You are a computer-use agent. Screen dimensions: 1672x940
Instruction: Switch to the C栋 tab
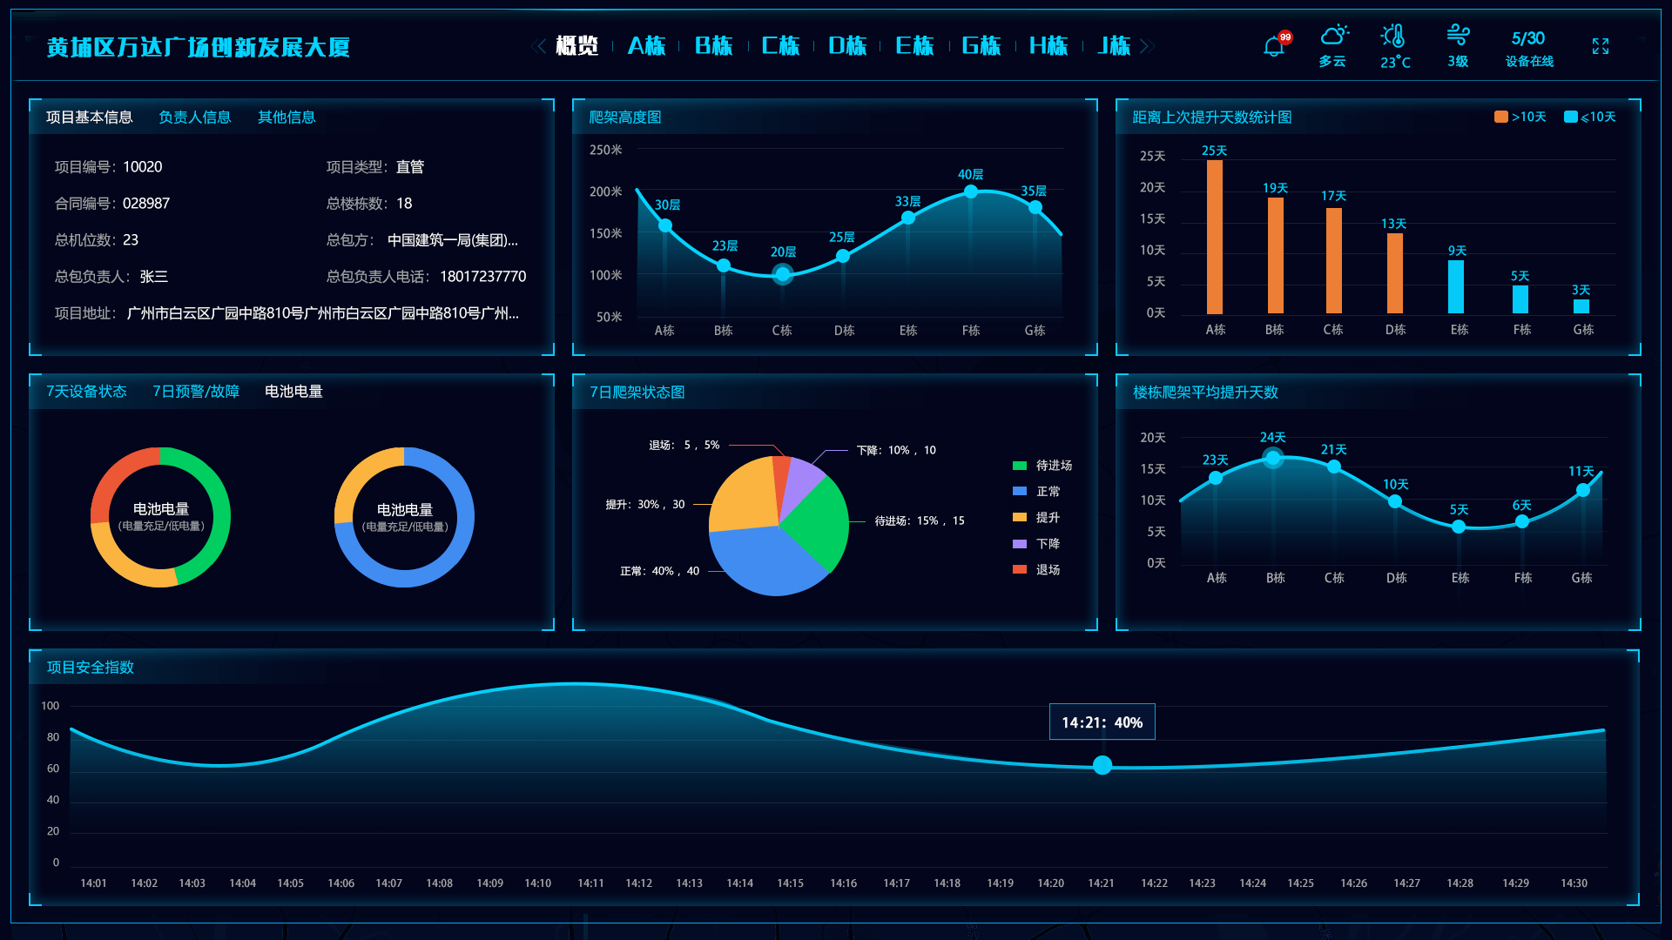coord(780,46)
